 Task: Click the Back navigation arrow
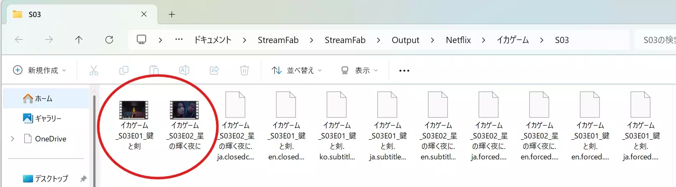point(19,40)
